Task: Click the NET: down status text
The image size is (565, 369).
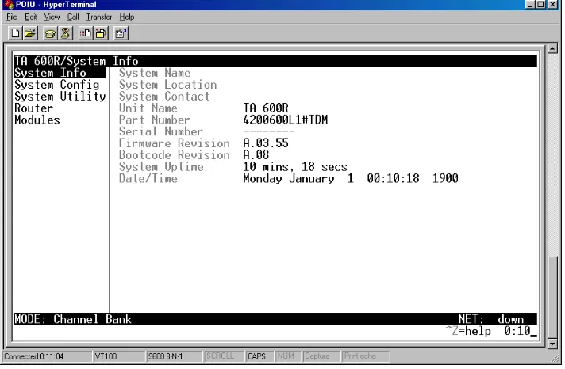Action: pyautogui.click(x=491, y=319)
